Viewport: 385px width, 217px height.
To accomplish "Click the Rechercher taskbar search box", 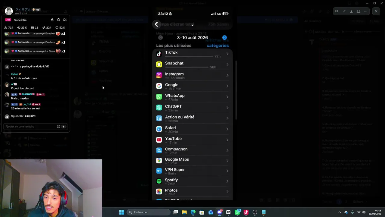I will [149, 212].
